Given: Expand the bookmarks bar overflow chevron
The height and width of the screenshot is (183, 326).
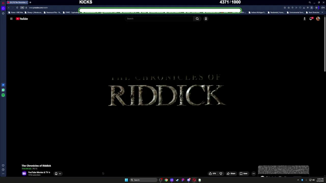Looking at the screenshot, I should click(322, 12).
